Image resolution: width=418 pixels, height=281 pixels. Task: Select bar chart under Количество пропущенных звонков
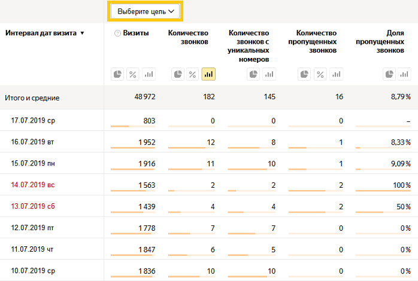[x=337, y=74]
